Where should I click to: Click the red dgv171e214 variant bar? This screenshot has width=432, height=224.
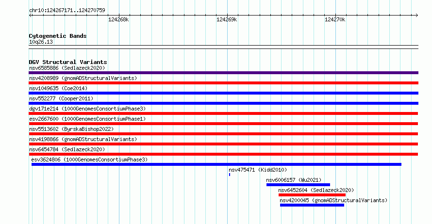click(x=223, y=113)
